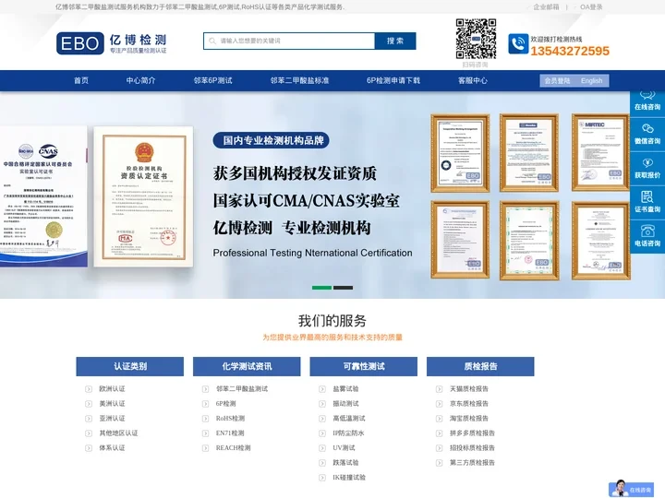Open 京东质检报告 link
The height and width of the screenshot is (498, 665).
click(x=469, y=404)
